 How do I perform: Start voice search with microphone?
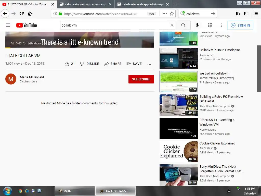coord(197,25)
